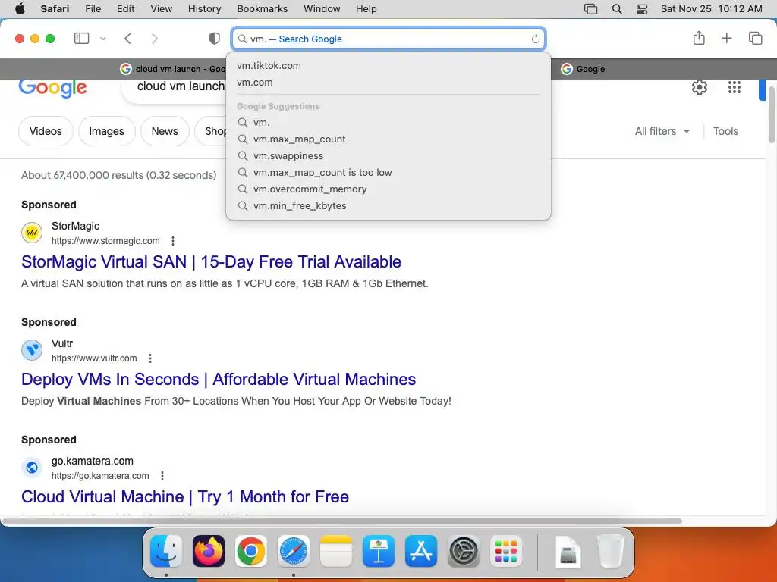
Task: Choose vm.com suggestion
Action: coord(388,82)
